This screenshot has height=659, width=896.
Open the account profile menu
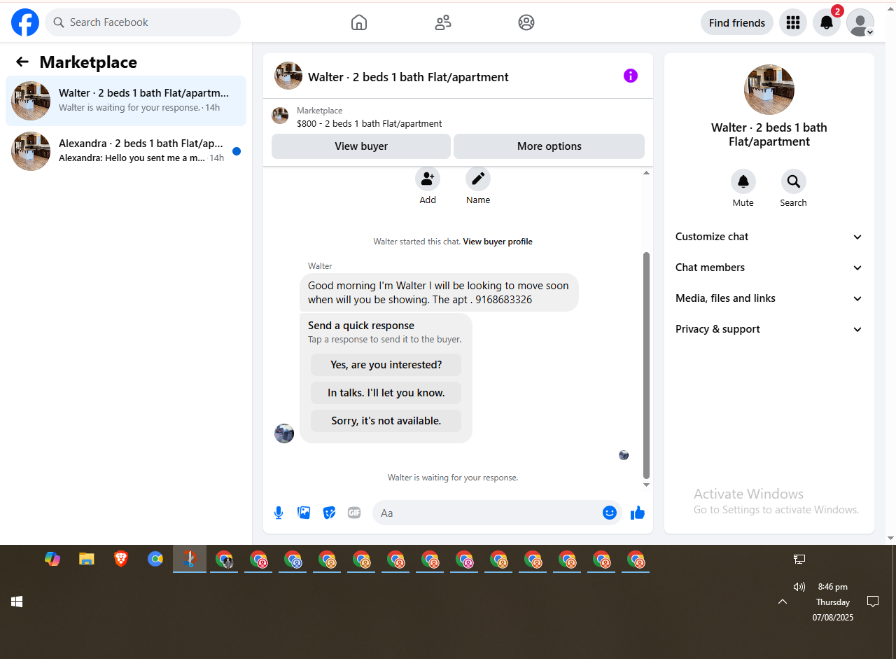coord(860,22)
